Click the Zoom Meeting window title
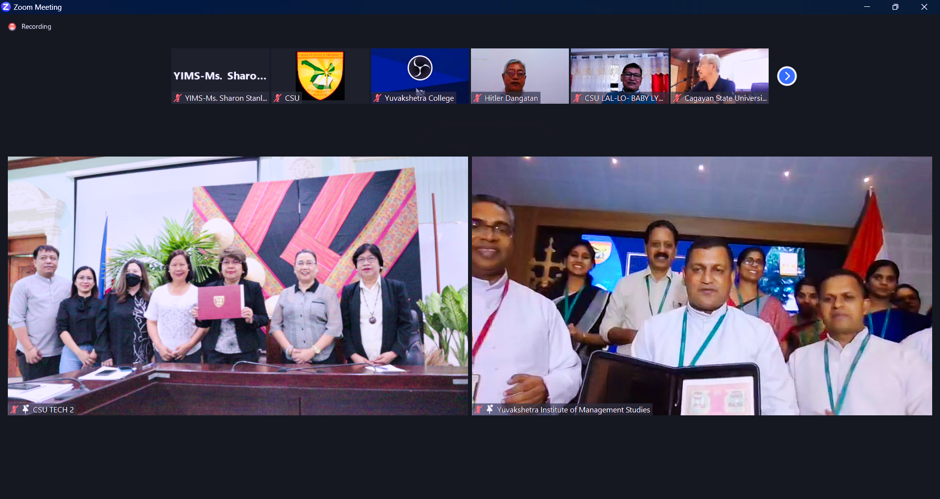This screenshot has height=499, width=940. click(38, 7)
